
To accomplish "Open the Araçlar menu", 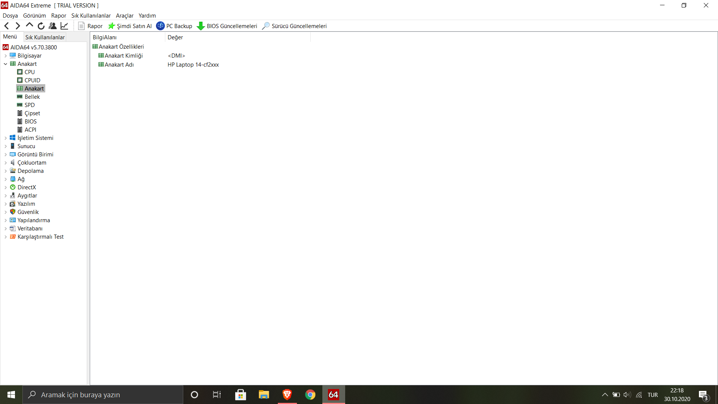I will 125,16.
